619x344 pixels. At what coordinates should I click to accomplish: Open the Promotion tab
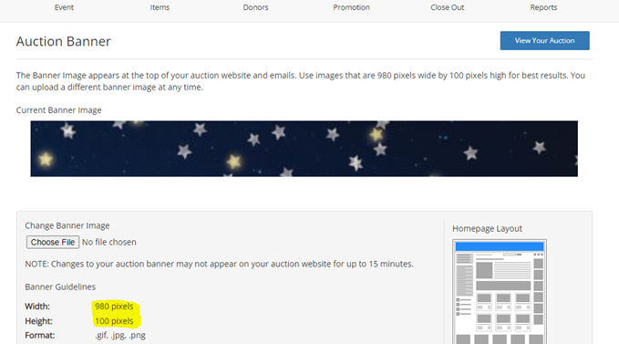click(351, 7)
